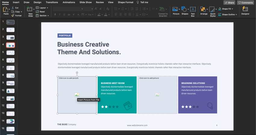This screenshot has height=135, width=256.
Task: Expand the Picture dropdown arrow
Action: [x=179, y=9]
